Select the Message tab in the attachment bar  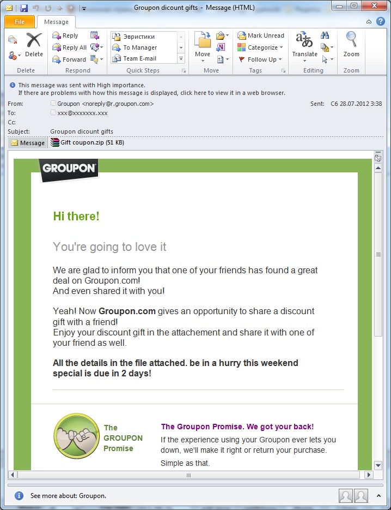click(x=28, y=143)
